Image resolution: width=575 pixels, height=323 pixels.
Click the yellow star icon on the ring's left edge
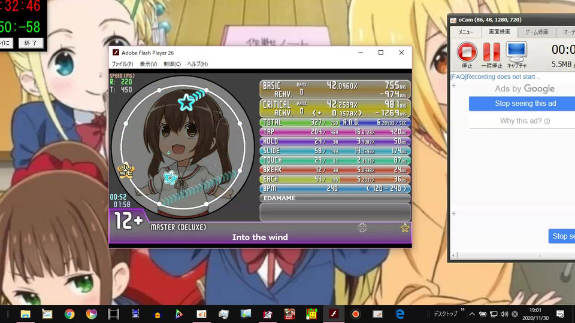(126, 170)
